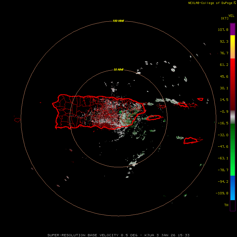Click the 61.2 velocity scale value
237x237 pixels.
224,65
